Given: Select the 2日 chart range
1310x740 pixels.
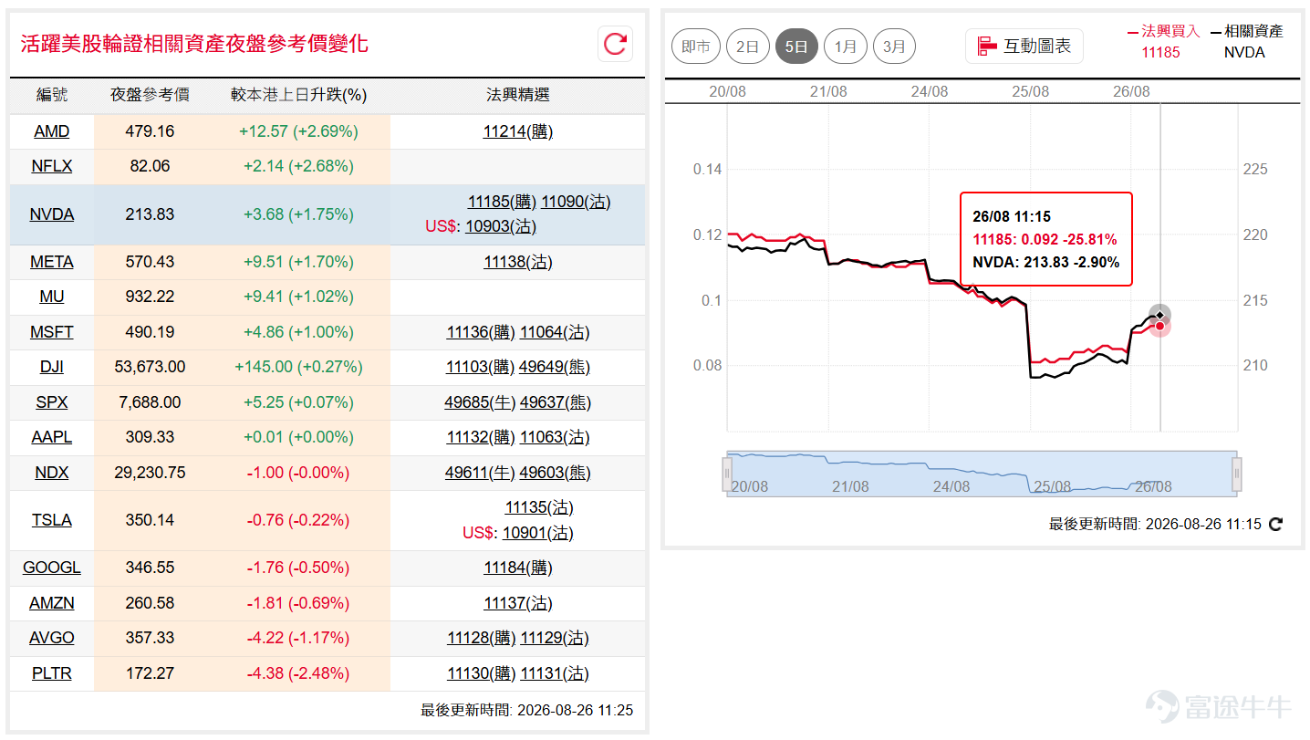Looking at the screenshot, I should tap(747, 47).
